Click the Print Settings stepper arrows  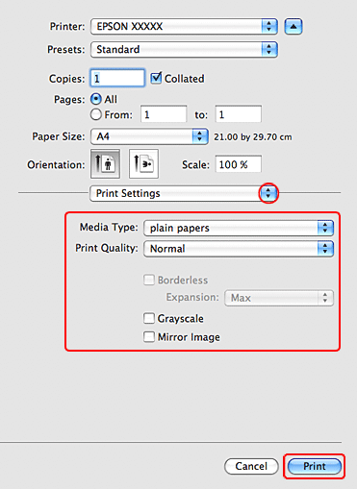[268, 193]
